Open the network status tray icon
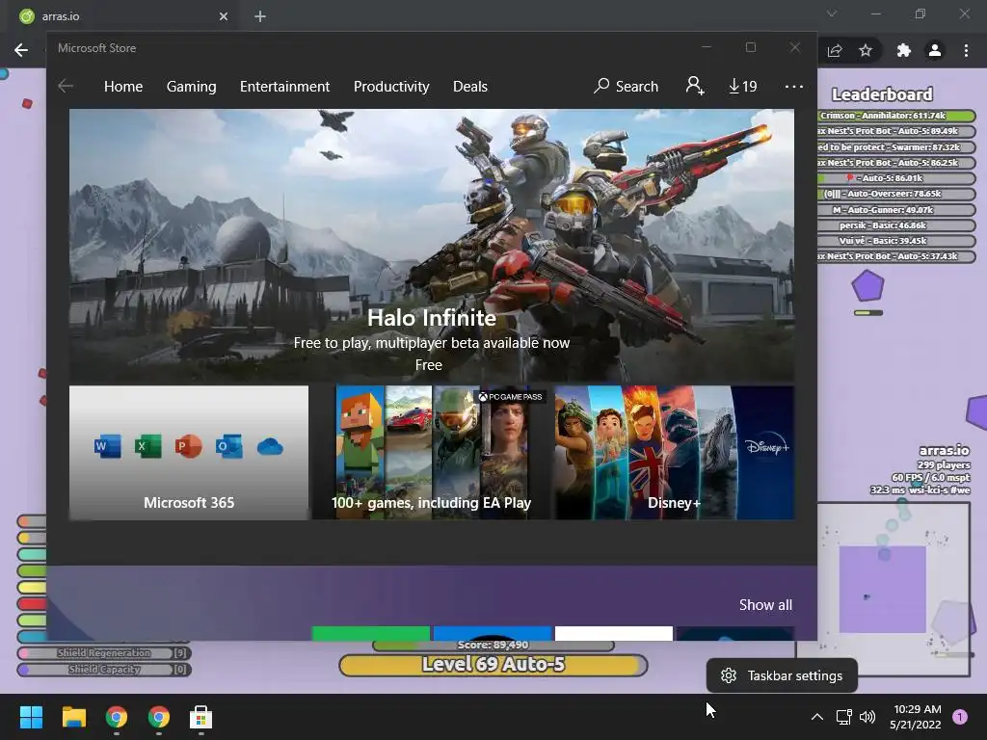This screenshot has width=987, height=740. click(x=843, y=717)
